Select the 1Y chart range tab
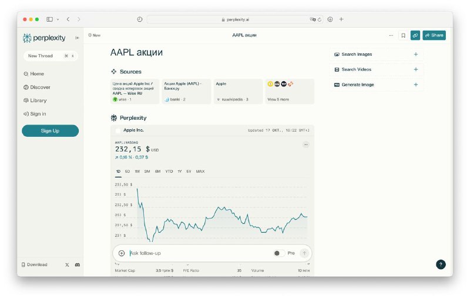 coord(180,172)
